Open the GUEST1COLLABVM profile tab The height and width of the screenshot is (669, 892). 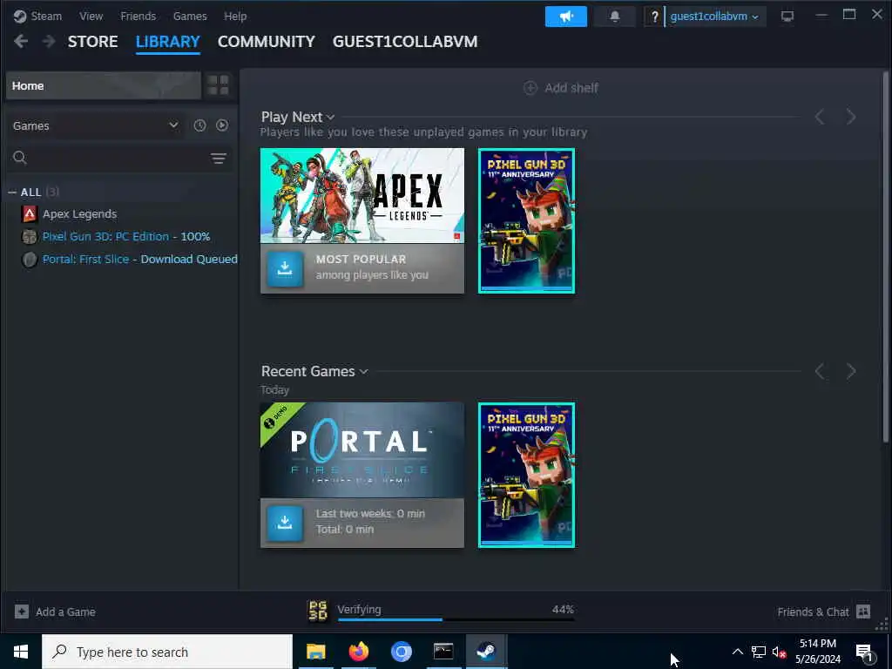click(405, 42)
